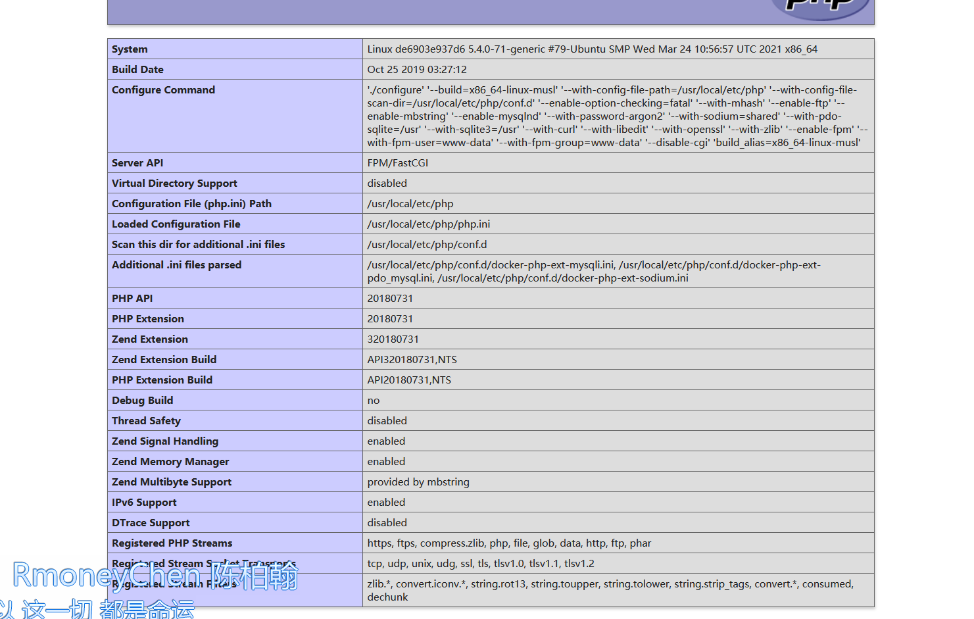Click the 'API20180731,NTS' value
This screenshot has width=974, height=619.
click(409, 380)
